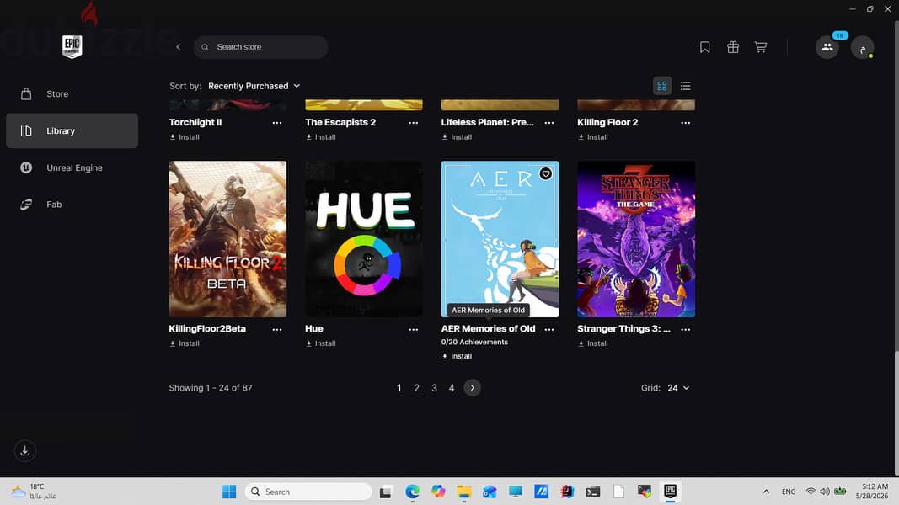This screenshot has width=899, height=505.
Task: Open Fab in the sidebar
Action: point(72,205)
